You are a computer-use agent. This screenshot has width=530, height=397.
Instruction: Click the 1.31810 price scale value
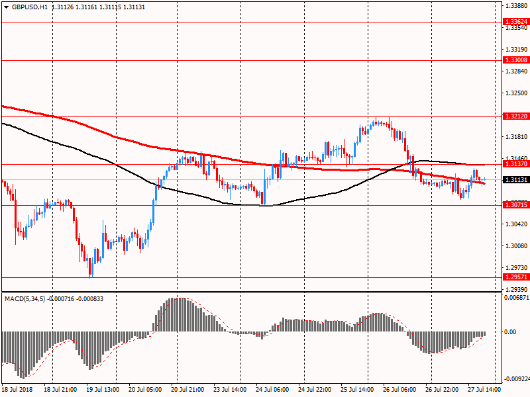(x=517, y=137)
